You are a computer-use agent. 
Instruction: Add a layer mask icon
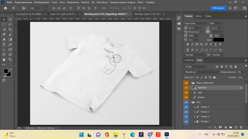(x=220, y=127)
